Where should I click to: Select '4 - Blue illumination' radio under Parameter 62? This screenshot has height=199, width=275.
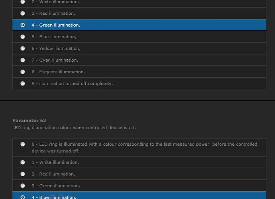(x=23, y=197)
